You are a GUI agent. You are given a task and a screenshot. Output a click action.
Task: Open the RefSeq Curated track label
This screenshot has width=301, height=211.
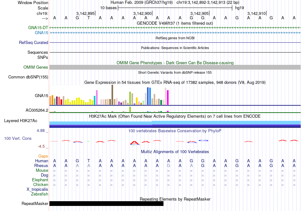tap(34, 42)
